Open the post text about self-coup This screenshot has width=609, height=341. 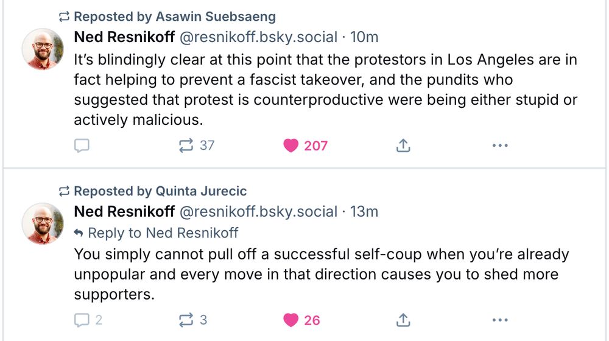pos(321,274)
